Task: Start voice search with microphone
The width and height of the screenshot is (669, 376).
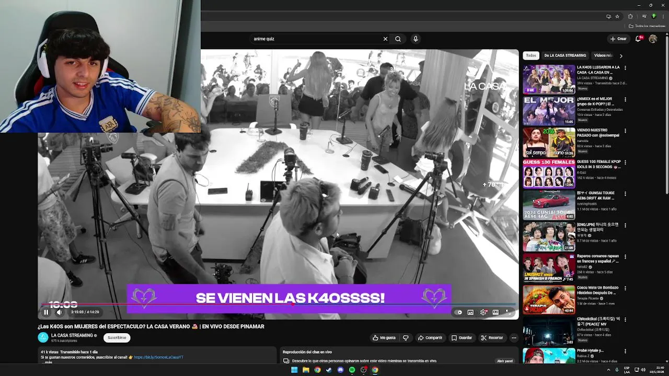Action: (x=416, y=39)
